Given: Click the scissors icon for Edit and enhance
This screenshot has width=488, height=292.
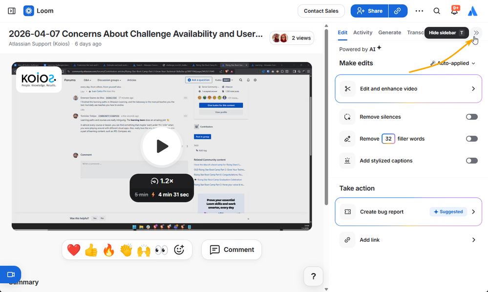Looking at the screenshot, I should click(348, 89).
